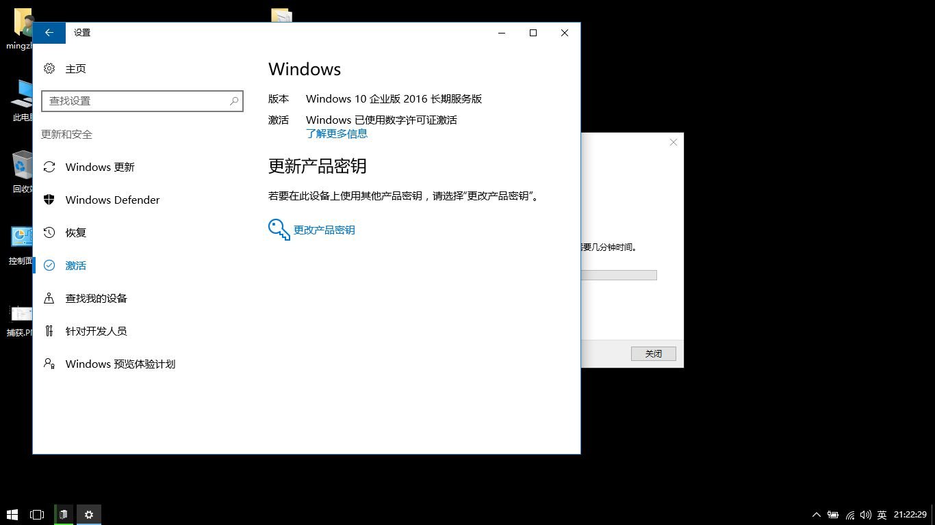This screenshot has width=935, height=525.
Task: Open Task View from taskbar
Action: 37,514
